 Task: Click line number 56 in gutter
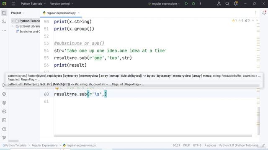pos(46,65)
